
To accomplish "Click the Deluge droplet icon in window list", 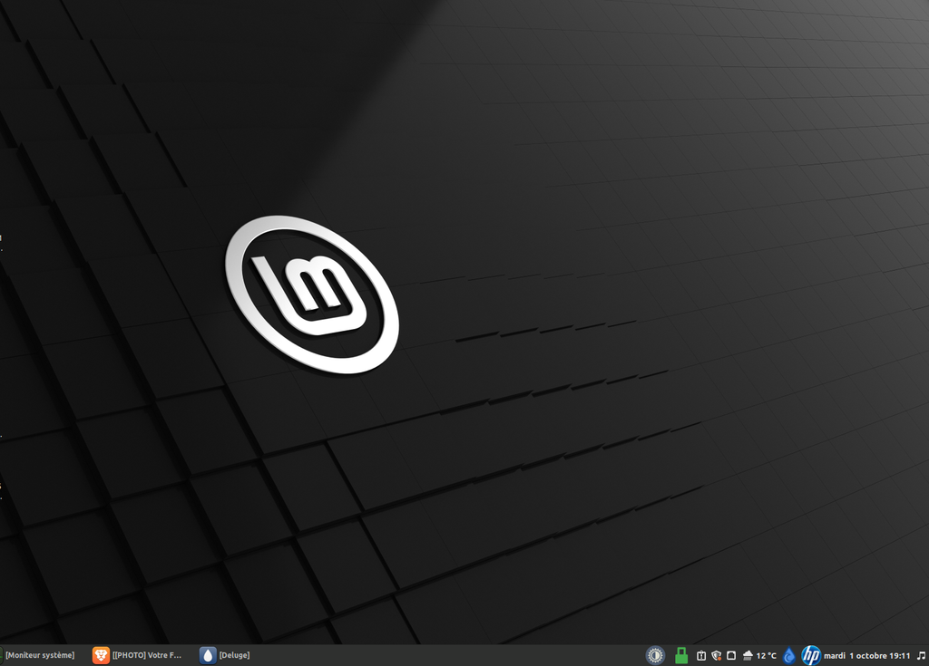I will [x=209, y=655].
